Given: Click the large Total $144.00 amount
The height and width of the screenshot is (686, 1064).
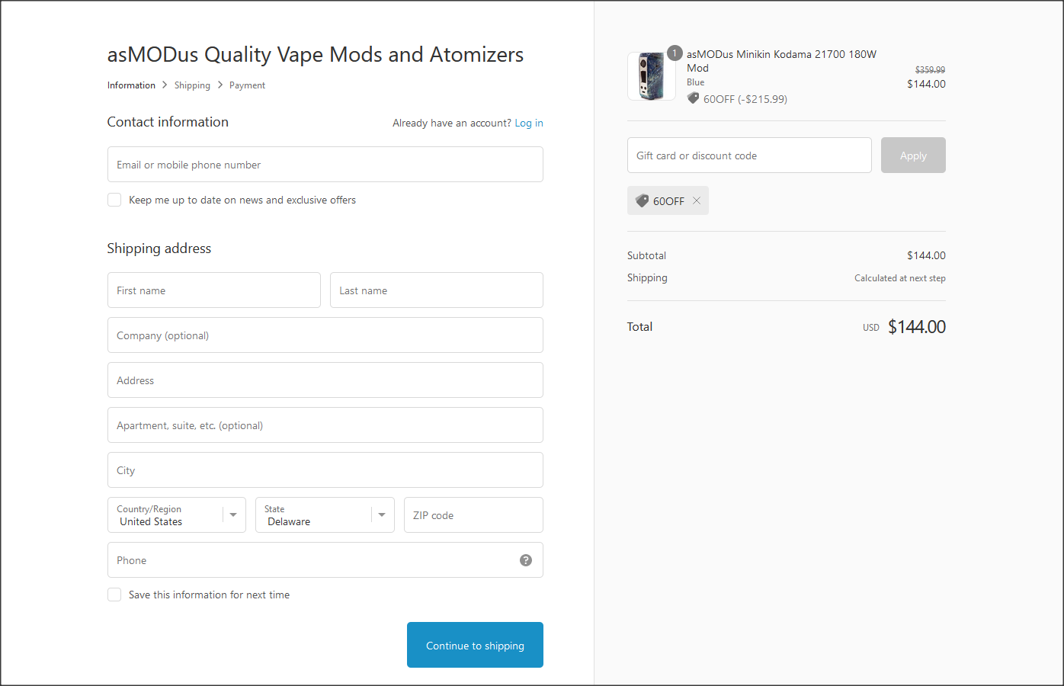Looking at the screenshot, I should click(917, 327).
